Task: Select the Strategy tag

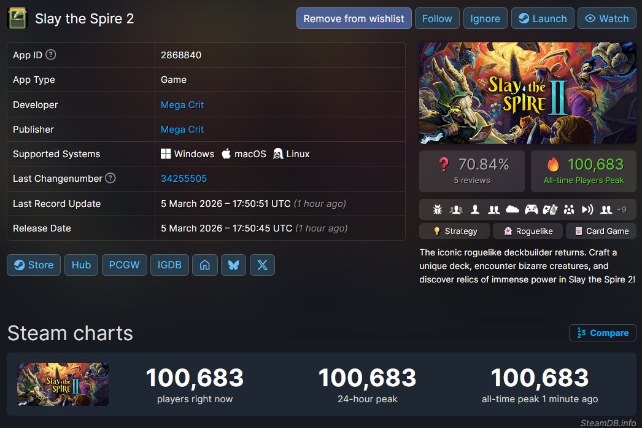Action: tap(454, 231)
